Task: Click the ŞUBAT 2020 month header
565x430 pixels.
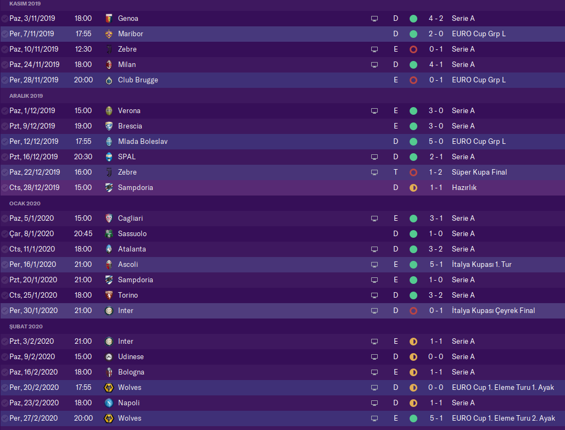Action: click(26, 326)
